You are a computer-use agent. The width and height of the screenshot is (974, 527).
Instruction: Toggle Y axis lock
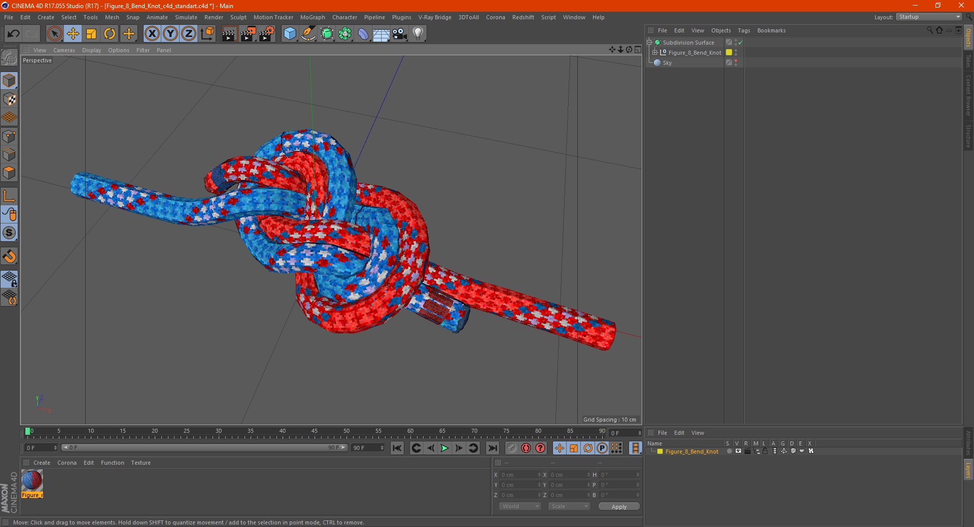(x=170, y=34)
